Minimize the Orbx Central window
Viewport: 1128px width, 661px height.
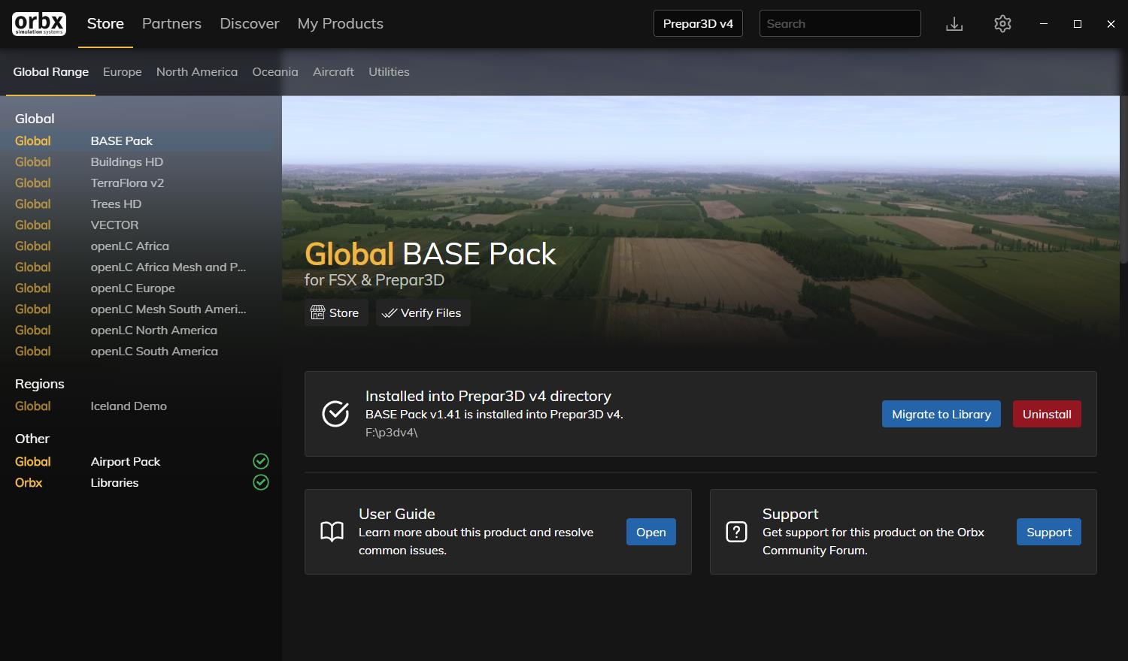pyautogui.click(x=1043, y=24)
